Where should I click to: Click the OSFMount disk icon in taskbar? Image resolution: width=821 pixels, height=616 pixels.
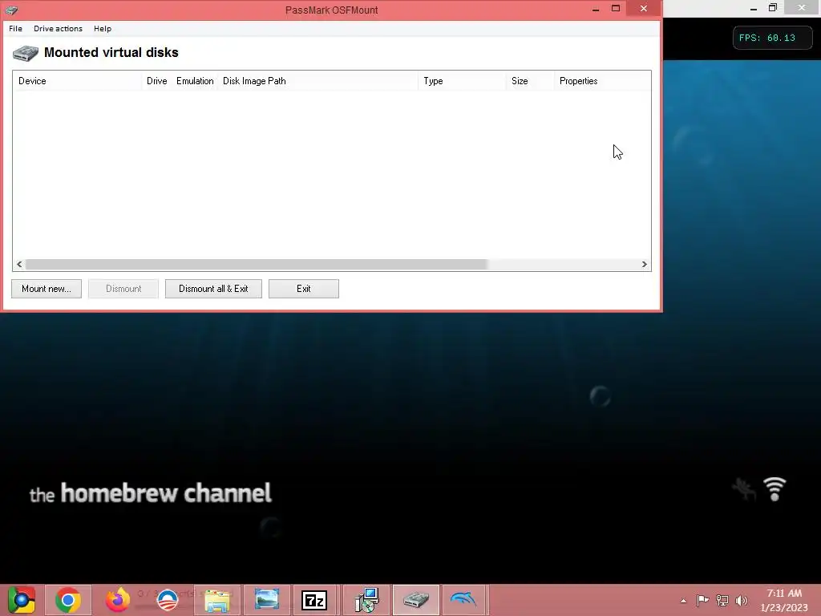coord(416,600)
